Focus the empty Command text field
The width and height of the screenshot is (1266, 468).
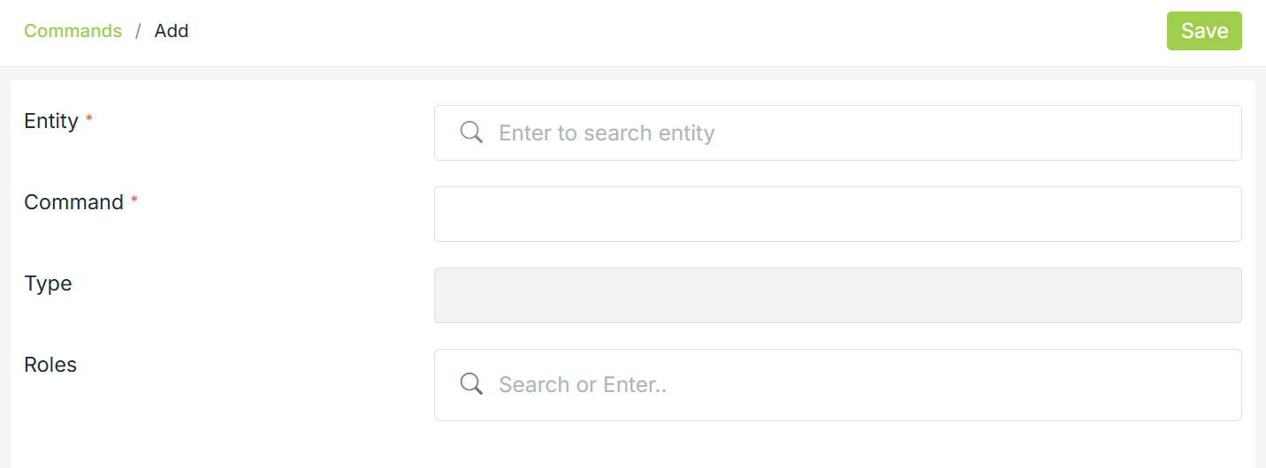point(837,214)
